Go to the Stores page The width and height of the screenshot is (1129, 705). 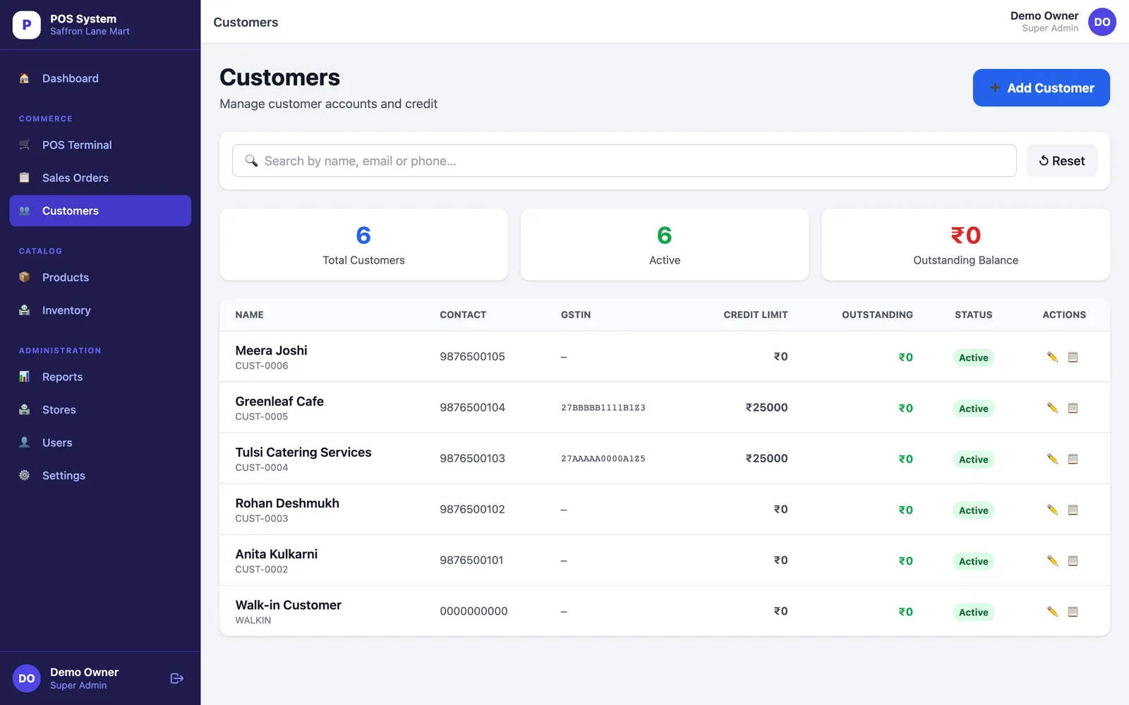(x=100, y=410)
